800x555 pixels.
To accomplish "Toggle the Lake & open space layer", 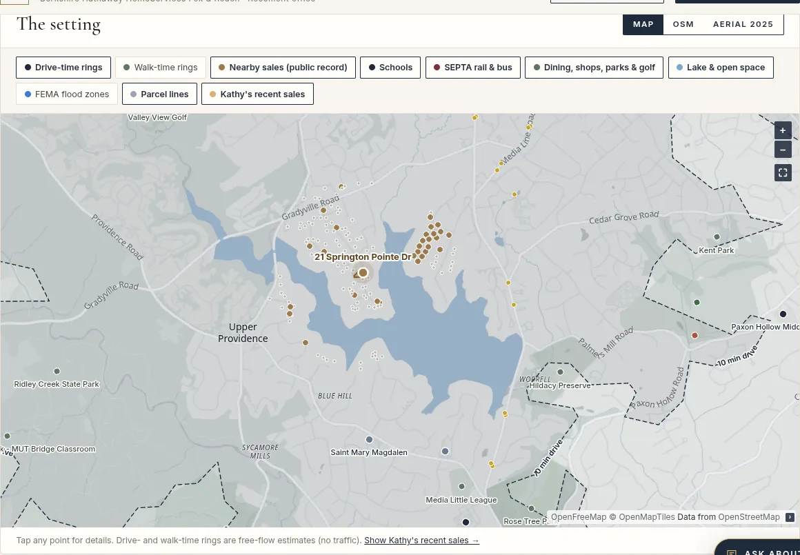I will click(721, 68).
